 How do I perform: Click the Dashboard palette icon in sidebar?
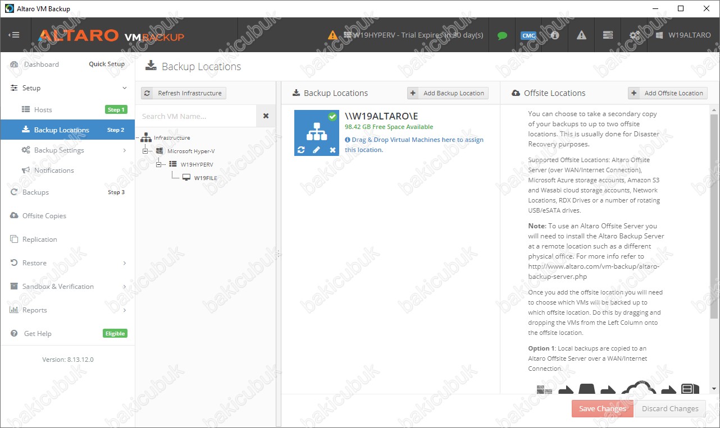pyautogui.click(x=14, y=65)
